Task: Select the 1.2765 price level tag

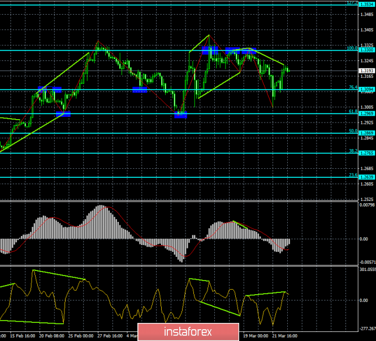Action: point(366,153)
